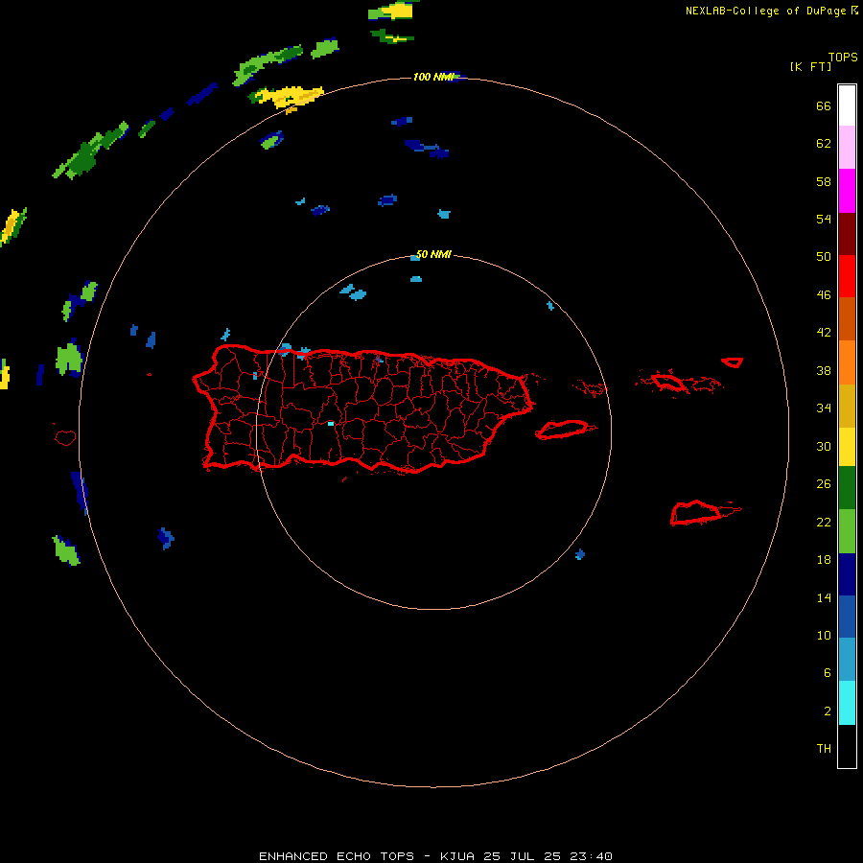Select the dark red (maroon) legend band
863x863 pixels.
(847, 233)
